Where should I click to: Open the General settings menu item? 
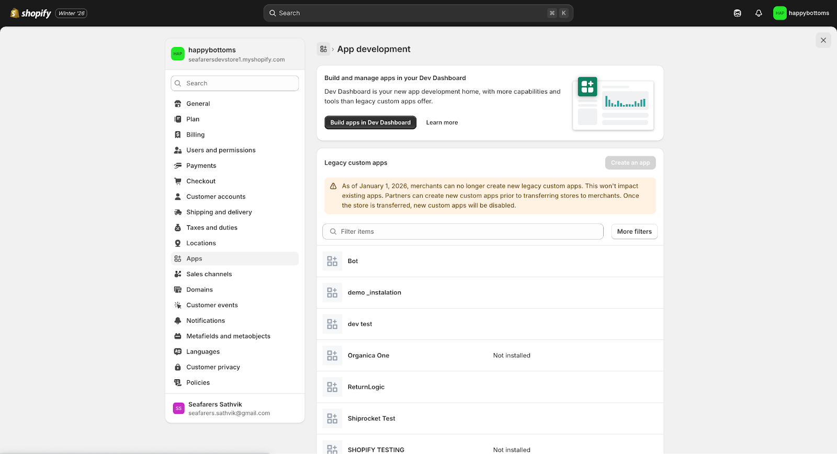[235, 104]
